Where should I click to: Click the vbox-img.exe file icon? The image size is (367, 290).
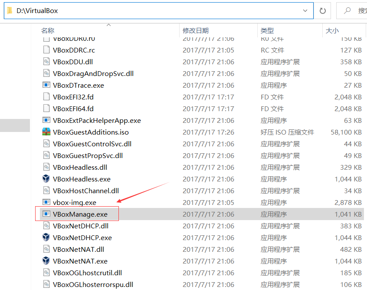click(46, 202)
